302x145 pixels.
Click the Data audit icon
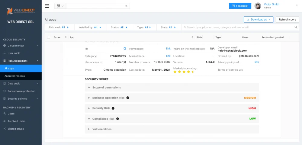point(5,84)
